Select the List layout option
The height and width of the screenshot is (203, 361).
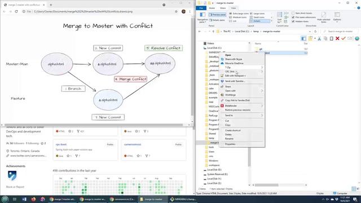233,21
